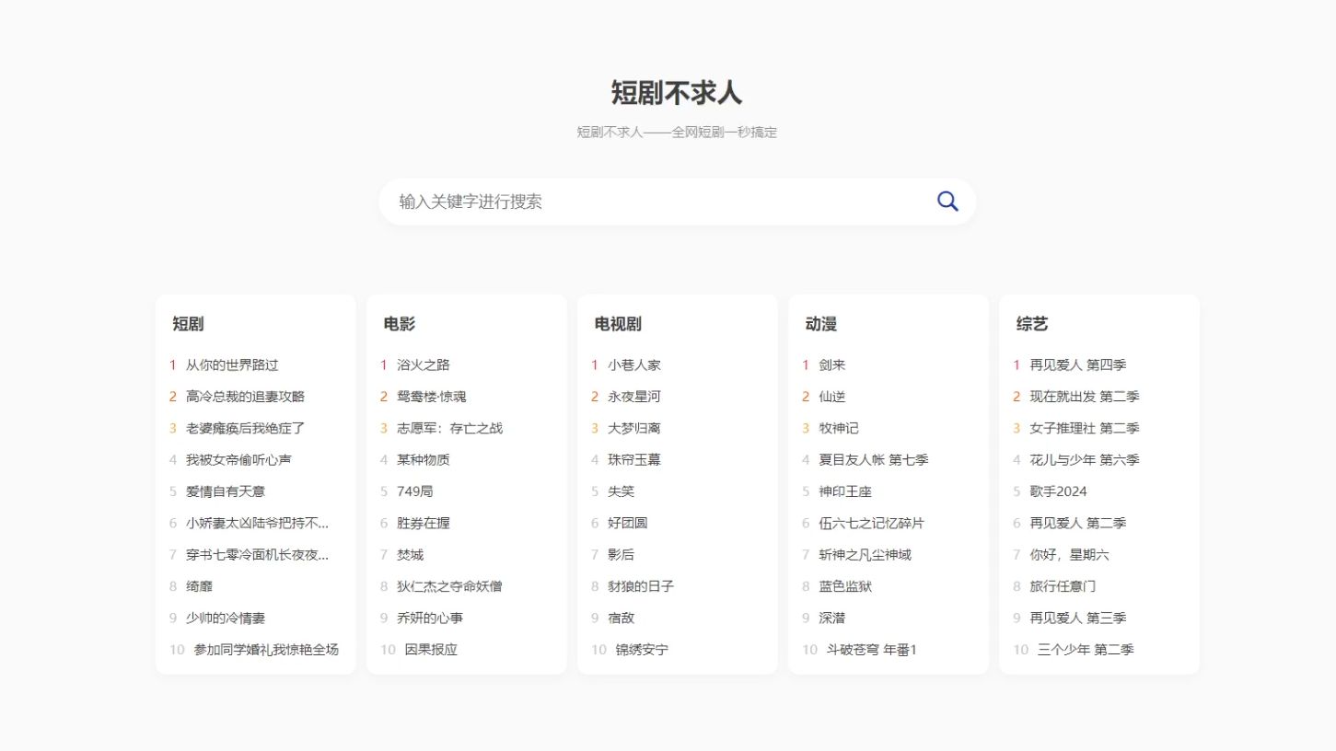Open variety show 再见爱人 第三季

(x=1078, y=618)
